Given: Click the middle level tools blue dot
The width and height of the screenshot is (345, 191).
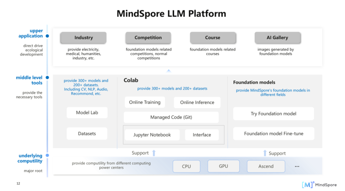Looking at the screenshot, I should tap(47, 78).
